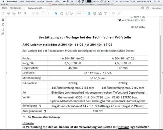Click the Save file icon in the toolbar

pos(3,13)
